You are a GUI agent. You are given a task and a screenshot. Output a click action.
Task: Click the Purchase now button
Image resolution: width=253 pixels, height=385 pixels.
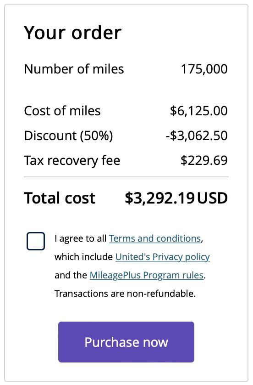click(x=126, y=342)
